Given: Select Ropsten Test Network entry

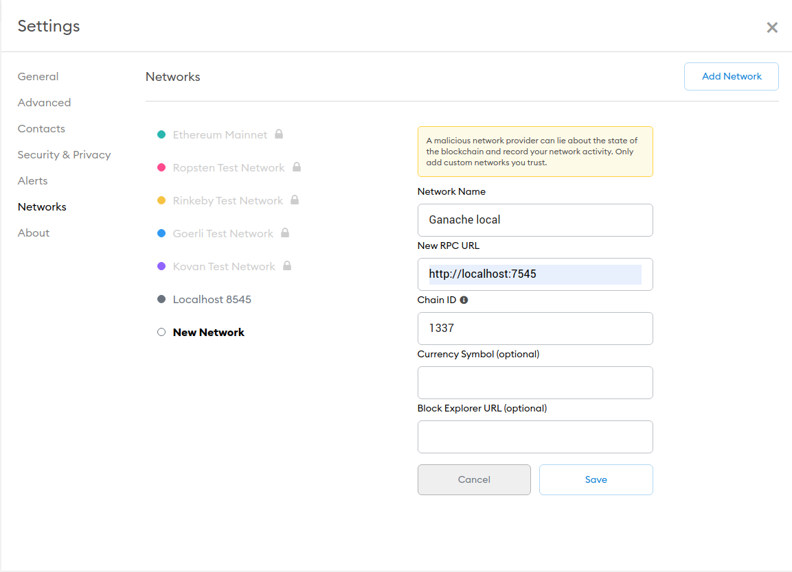Looking at the screenshot, I should [229, 167].
